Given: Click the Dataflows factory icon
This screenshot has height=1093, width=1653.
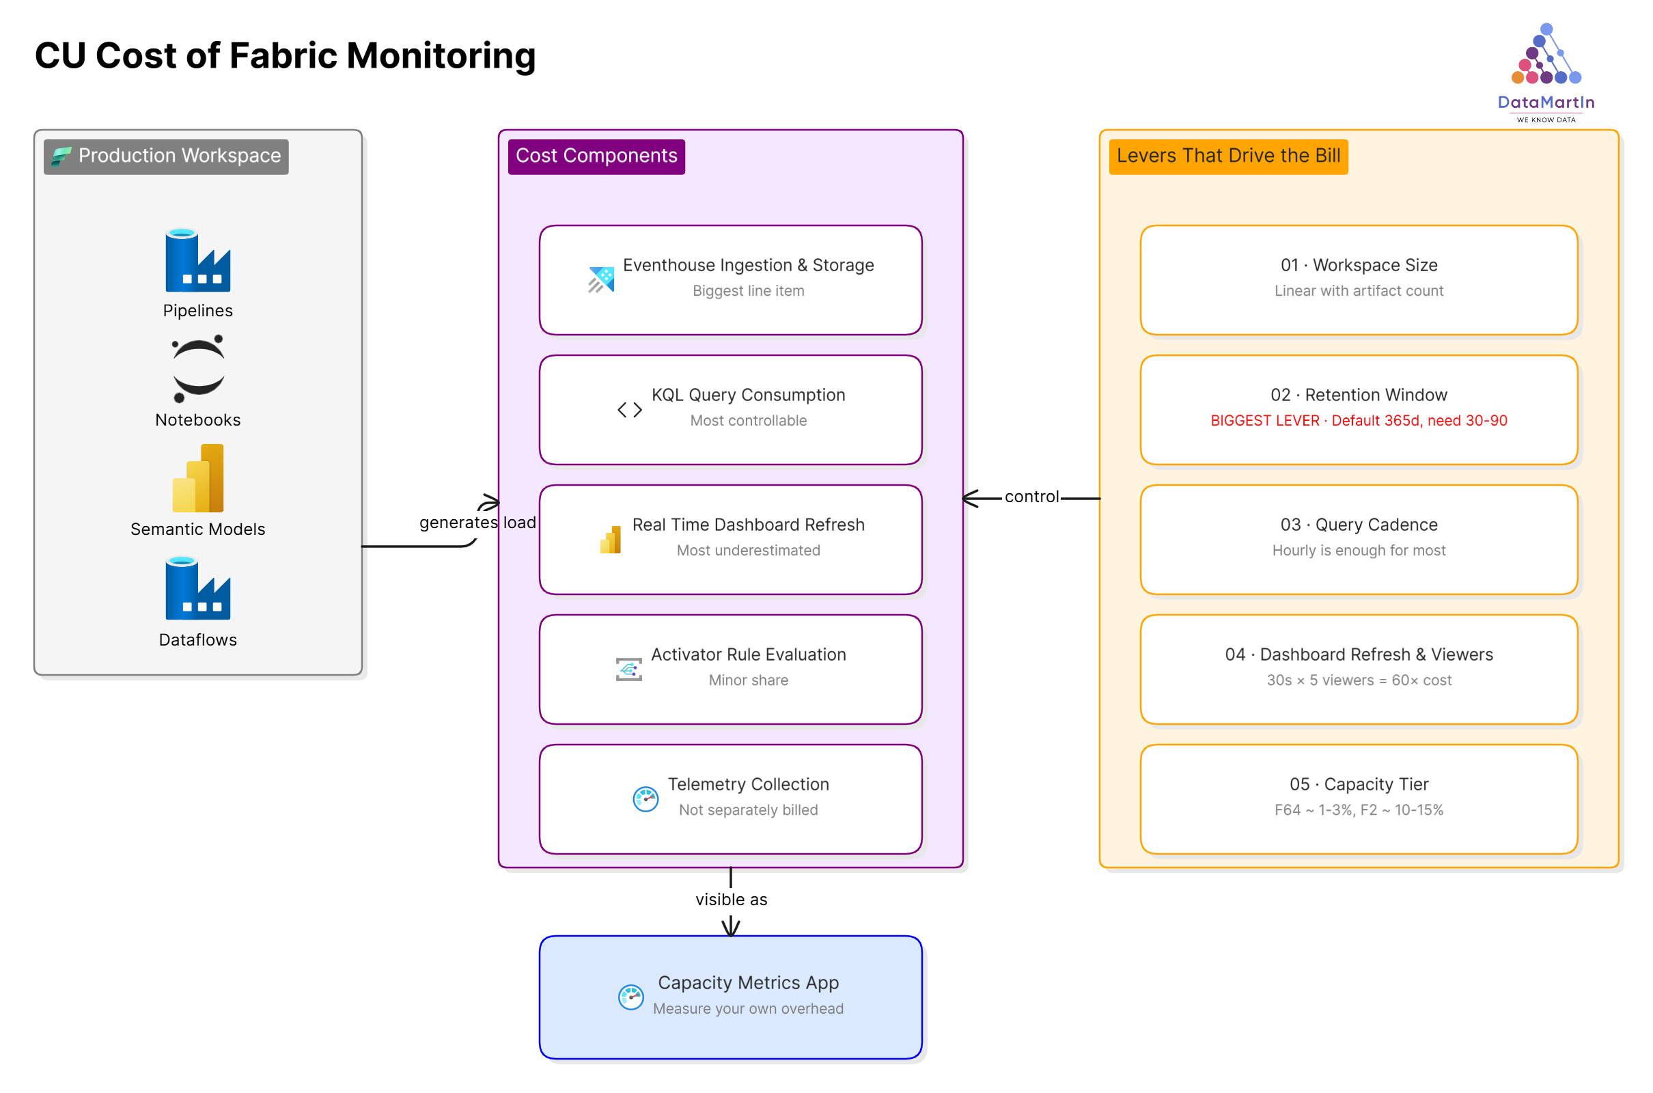Looking at the screenshot, I should 198,589.
